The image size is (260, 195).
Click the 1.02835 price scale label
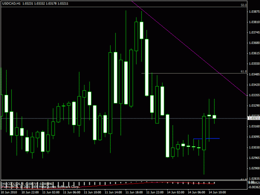click(254, 179)
